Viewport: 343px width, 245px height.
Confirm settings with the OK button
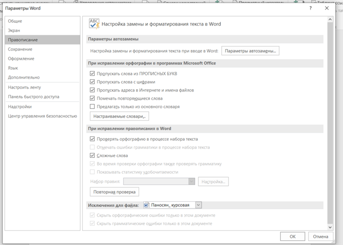292,236
